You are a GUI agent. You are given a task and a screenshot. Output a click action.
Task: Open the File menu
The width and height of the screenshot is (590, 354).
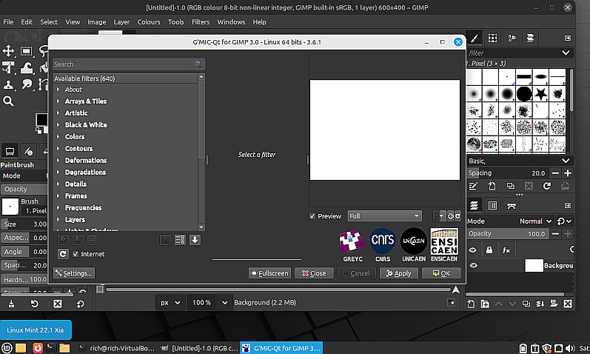(8, 21)
